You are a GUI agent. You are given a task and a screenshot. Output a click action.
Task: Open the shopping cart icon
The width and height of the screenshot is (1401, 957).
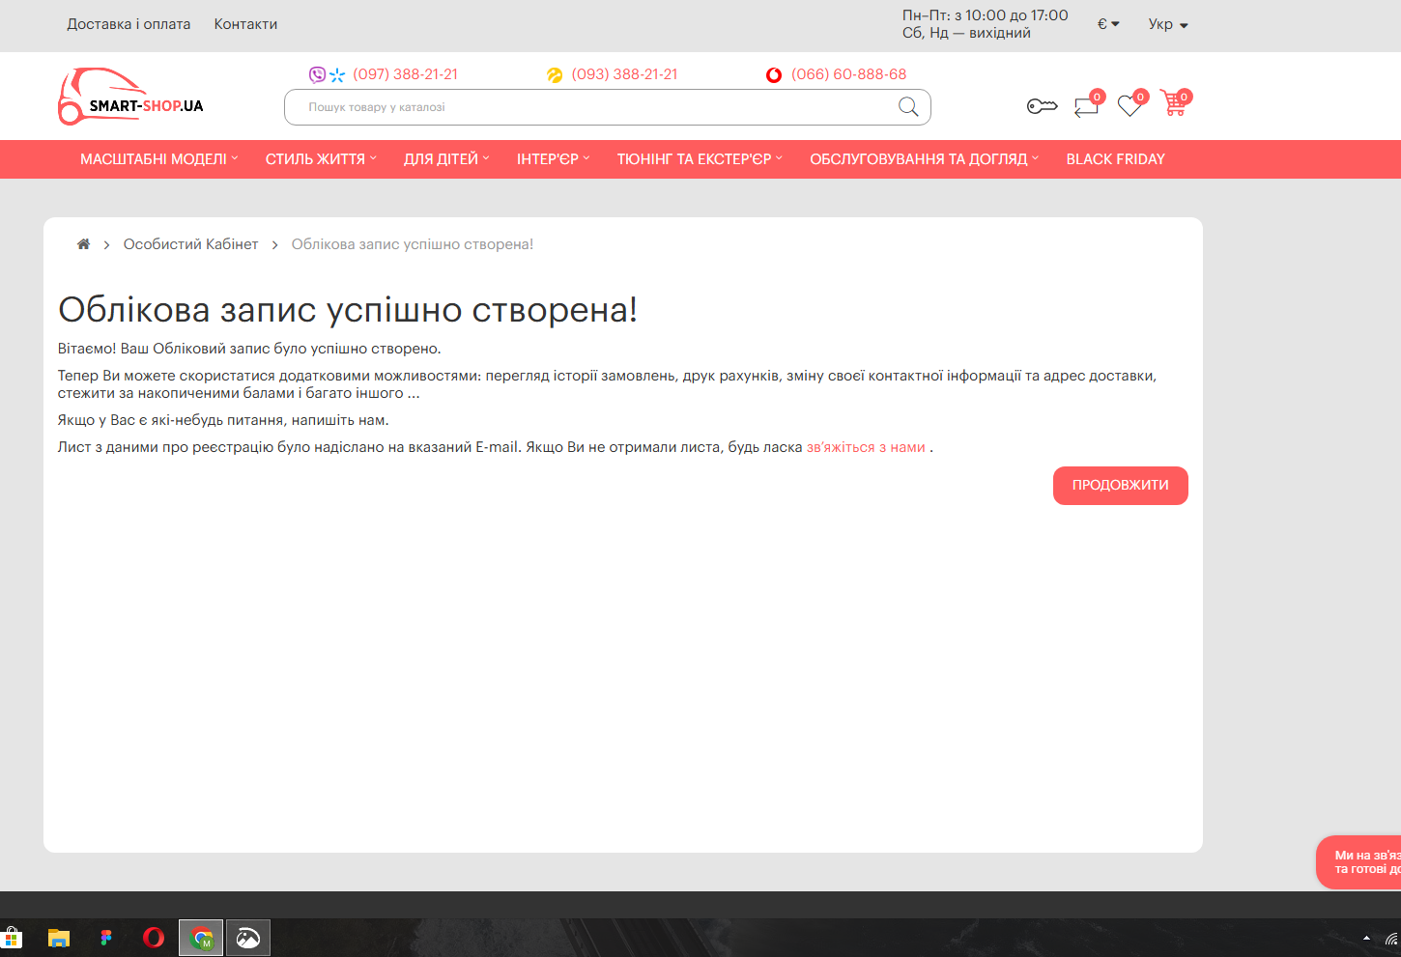(1174, 104)
